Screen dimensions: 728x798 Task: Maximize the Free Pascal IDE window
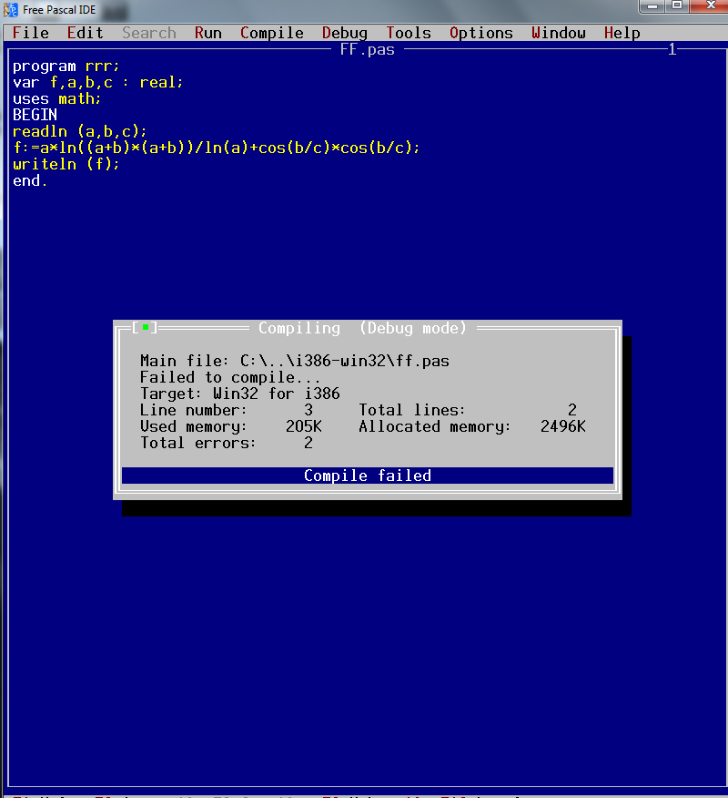pos(677,6)
